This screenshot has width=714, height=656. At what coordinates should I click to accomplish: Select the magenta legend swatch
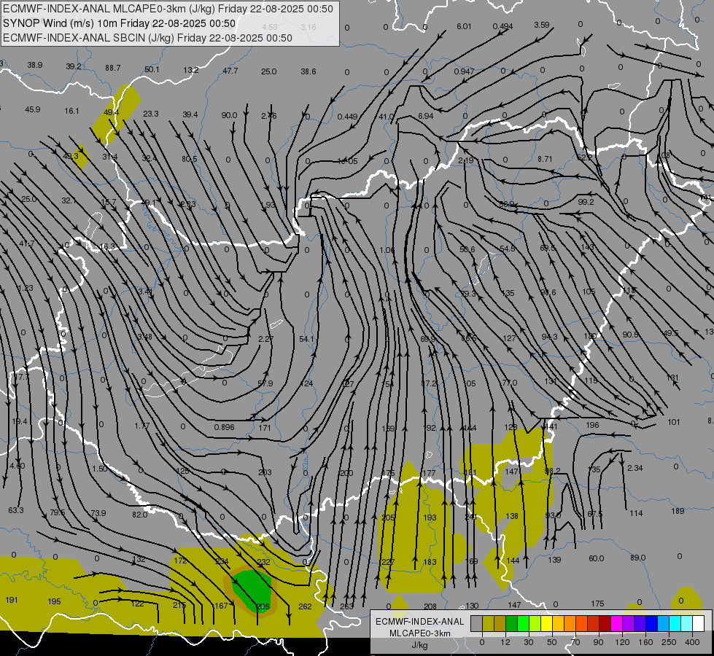[x=616, y=624]
